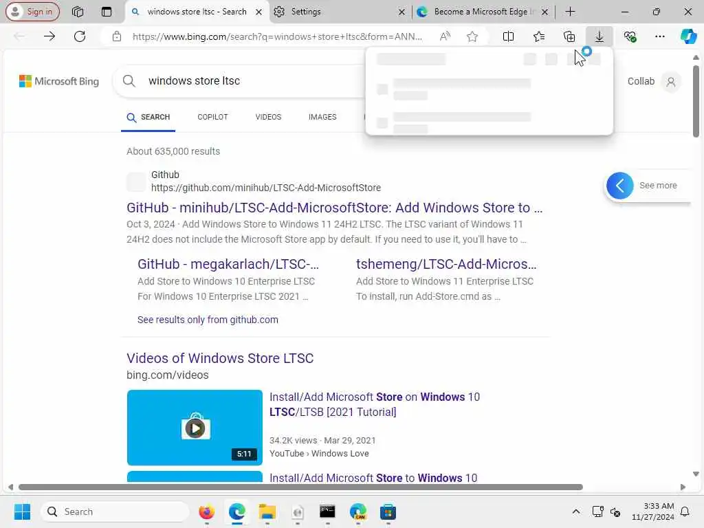Open the Collab account link
Viewport: 704px width, 528px height.
(x=641, y=81)
